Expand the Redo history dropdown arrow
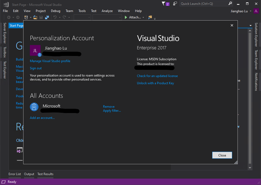261x185 pixels. point(69,17)
